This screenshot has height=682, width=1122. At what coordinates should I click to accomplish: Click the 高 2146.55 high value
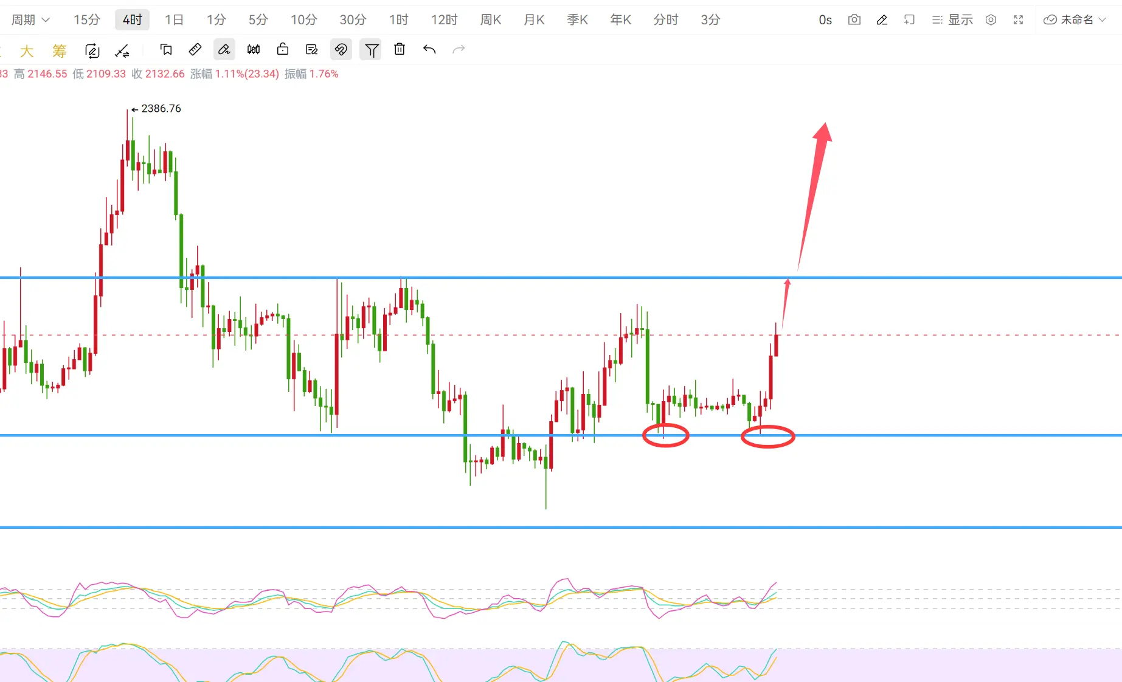[41, 74]
